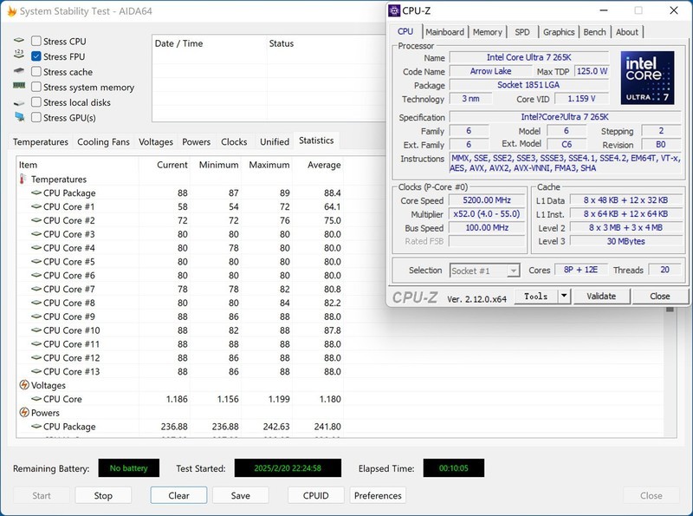Click the CPU-Z app icon in title bar
The height and width of the screenshot is (516, 693).
(x=394, y=10)
